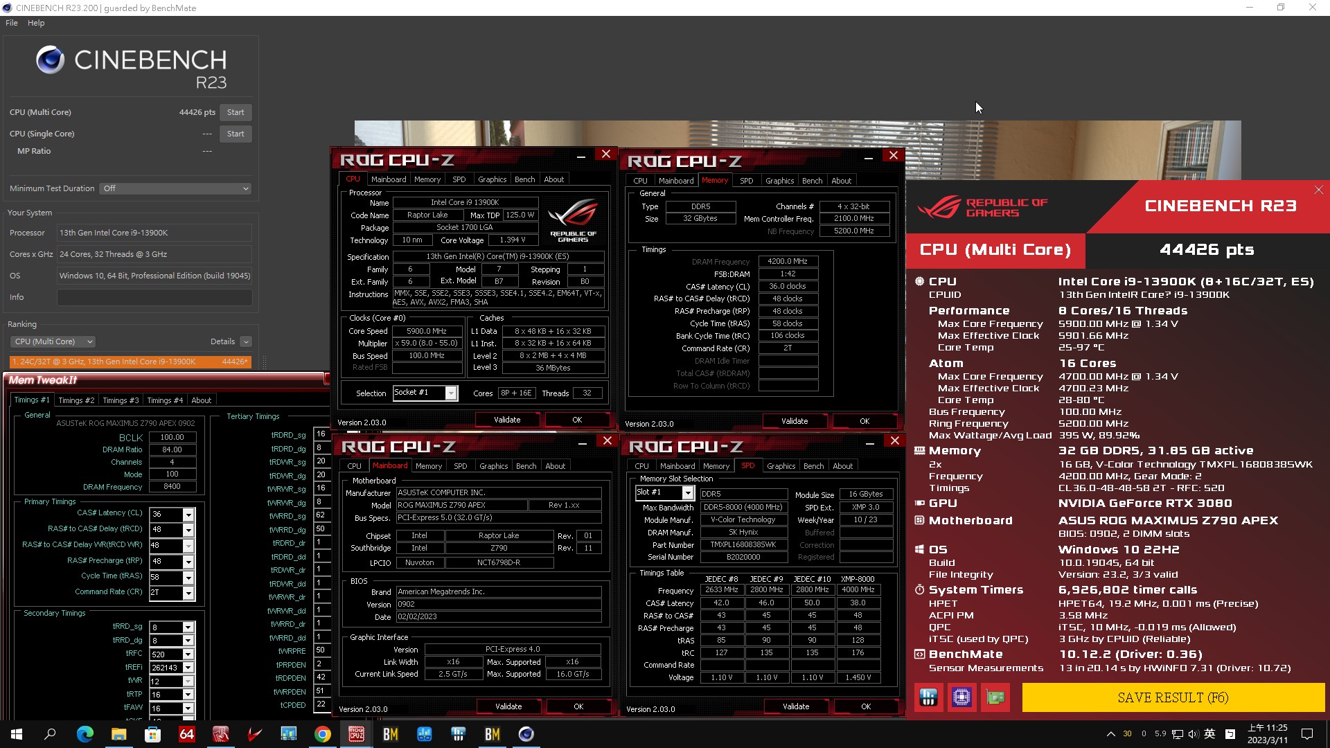Open Minimum Test Duration dropdown
The image size is (1330, 748).
[x=175, y=188]
